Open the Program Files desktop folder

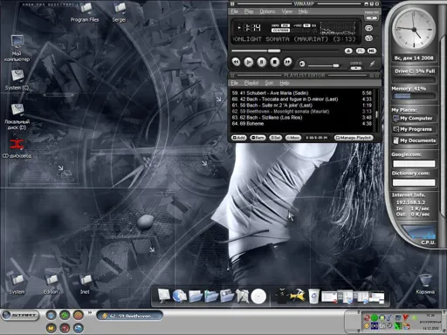coord(85,13)
